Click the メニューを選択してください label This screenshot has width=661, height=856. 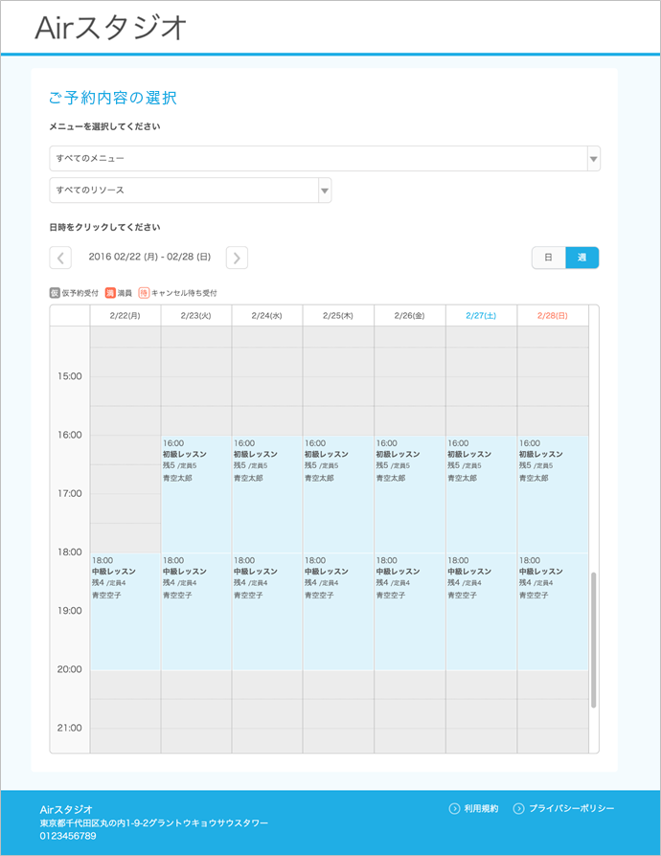(104, 126)
